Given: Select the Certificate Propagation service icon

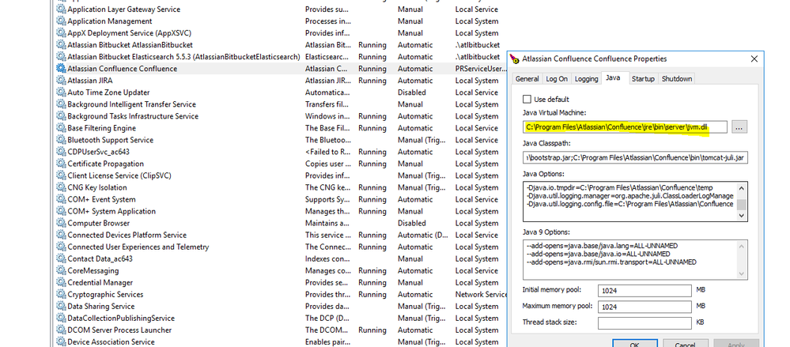Looking at the screenshot, I should (61, 164).
